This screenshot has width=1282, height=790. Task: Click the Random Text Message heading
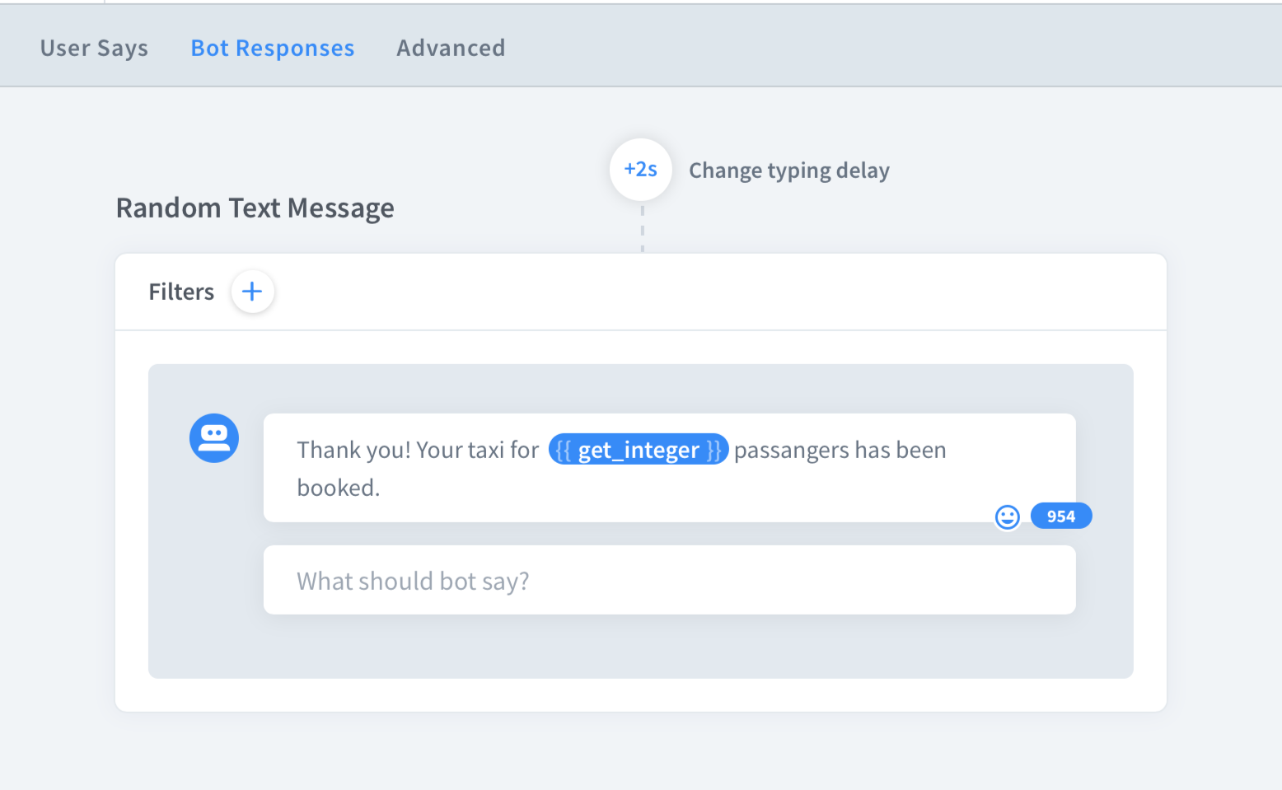point(255,208)
